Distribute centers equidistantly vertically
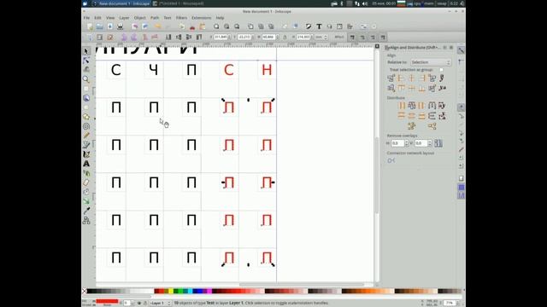 click(x=412, y=116)
